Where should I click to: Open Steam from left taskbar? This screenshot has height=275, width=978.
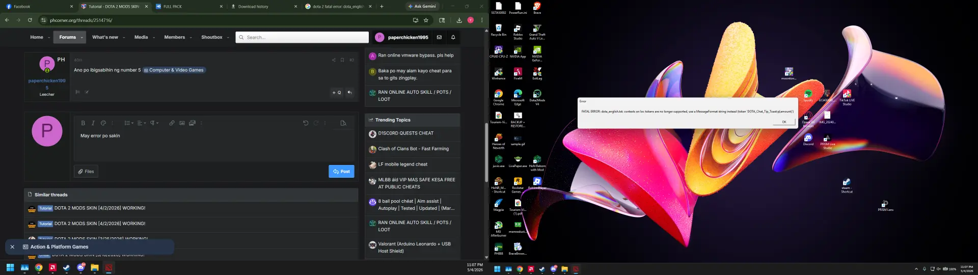(66, 267)
